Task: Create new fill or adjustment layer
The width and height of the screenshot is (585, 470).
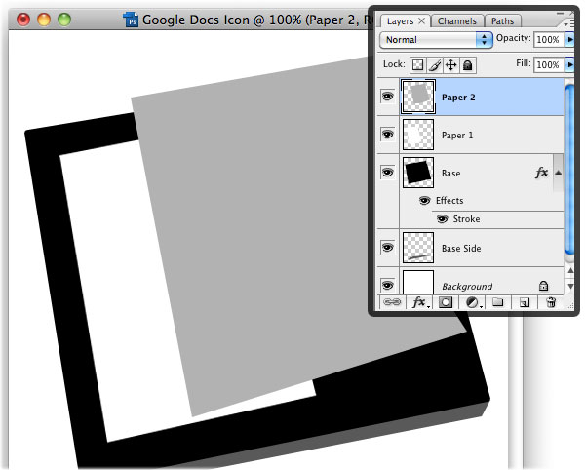Action: tap(474, 302)
